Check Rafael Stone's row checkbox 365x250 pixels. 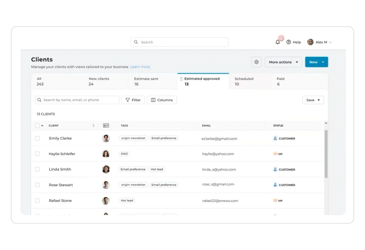click(37, 200)
